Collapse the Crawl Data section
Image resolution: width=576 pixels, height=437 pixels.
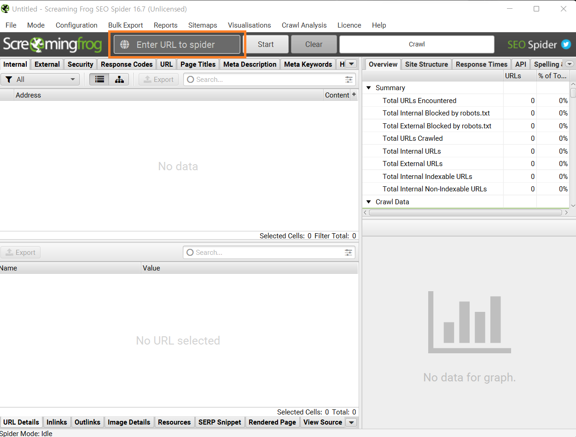[368, 202]
